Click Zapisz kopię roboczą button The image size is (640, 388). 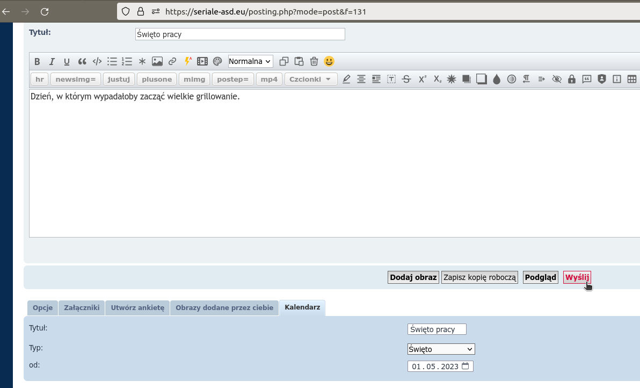[x=479, y=277]
